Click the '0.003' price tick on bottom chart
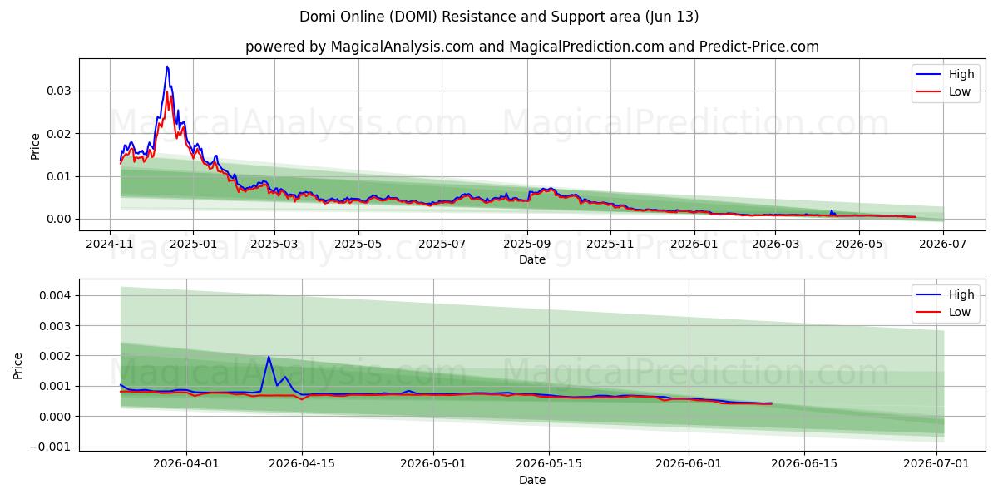This screenshot has height=499, width=998. coord(57,326)
